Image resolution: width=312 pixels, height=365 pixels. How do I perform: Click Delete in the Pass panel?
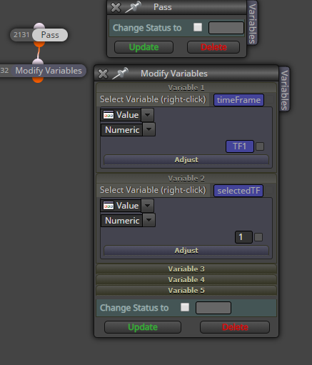point(213,47)
